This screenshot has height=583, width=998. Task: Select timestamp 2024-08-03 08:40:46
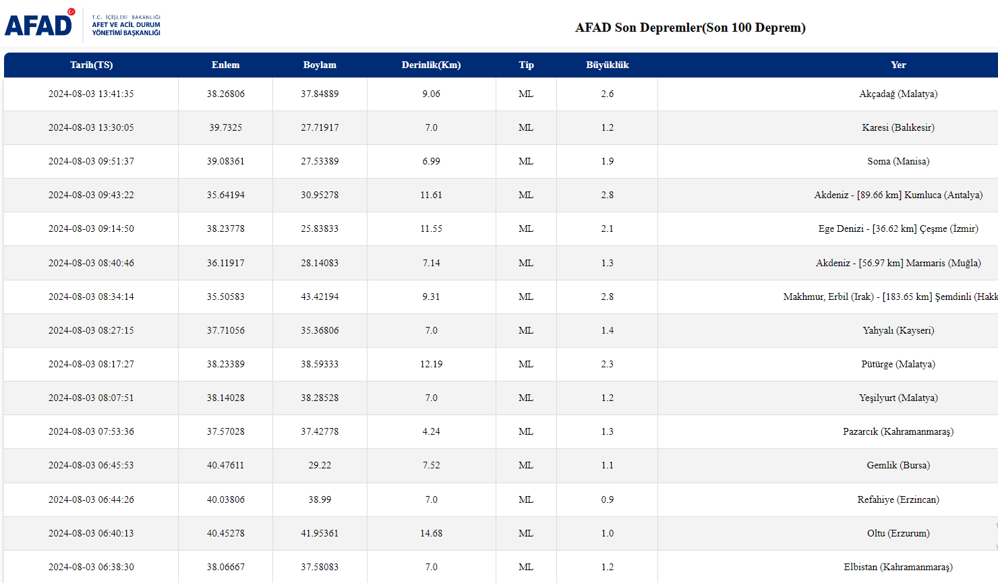click(x=91, y=263)
